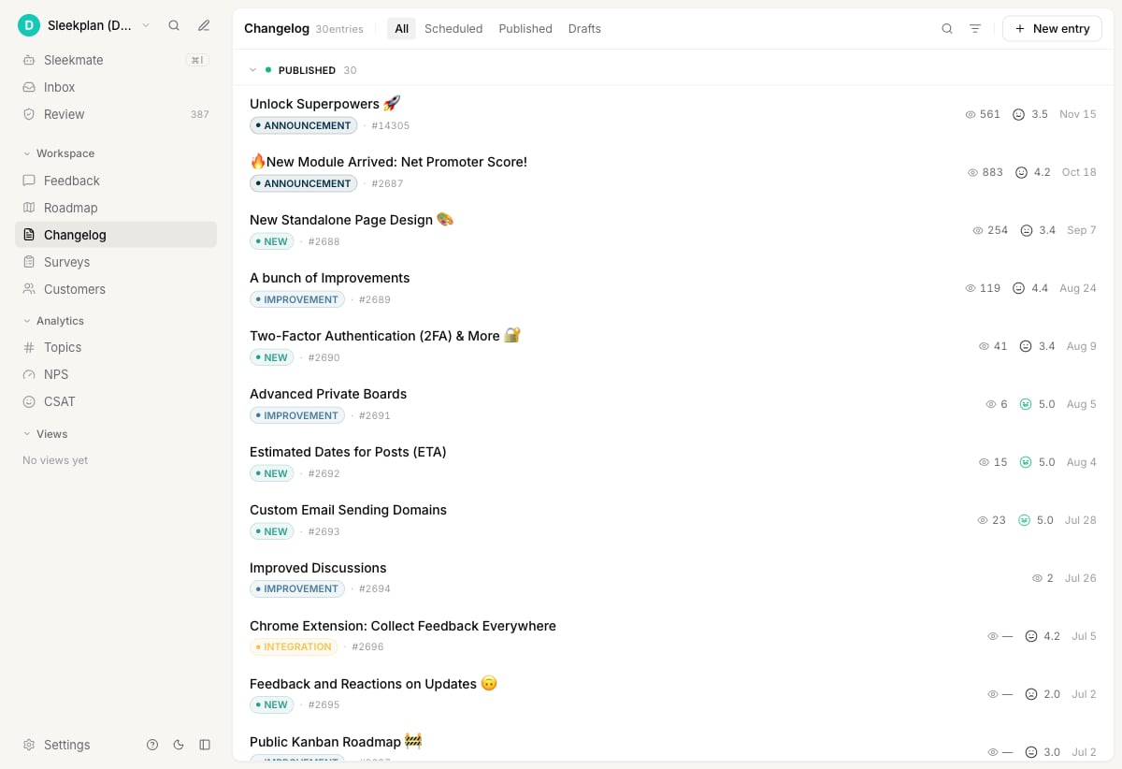Click the date Oct 18
This screenshot has height=769, width=1122.
coord(1079,172)
